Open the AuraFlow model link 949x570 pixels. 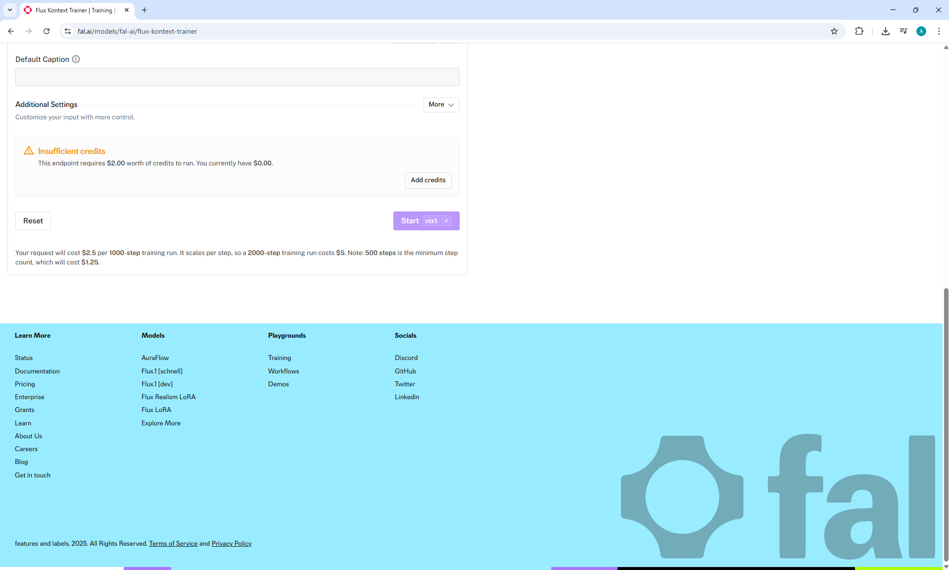click(x=155, y=358)
